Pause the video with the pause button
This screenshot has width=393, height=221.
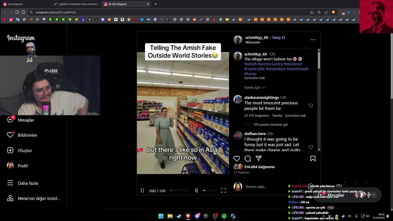tap(142, 191)
